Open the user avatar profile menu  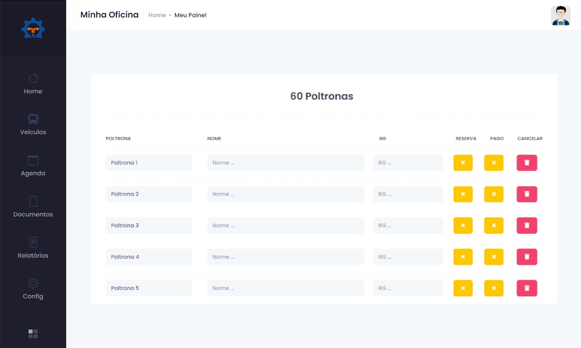(x=561, y=15)
